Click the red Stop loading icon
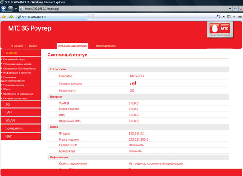Viewport: 243px width, 176px height. 241,9
